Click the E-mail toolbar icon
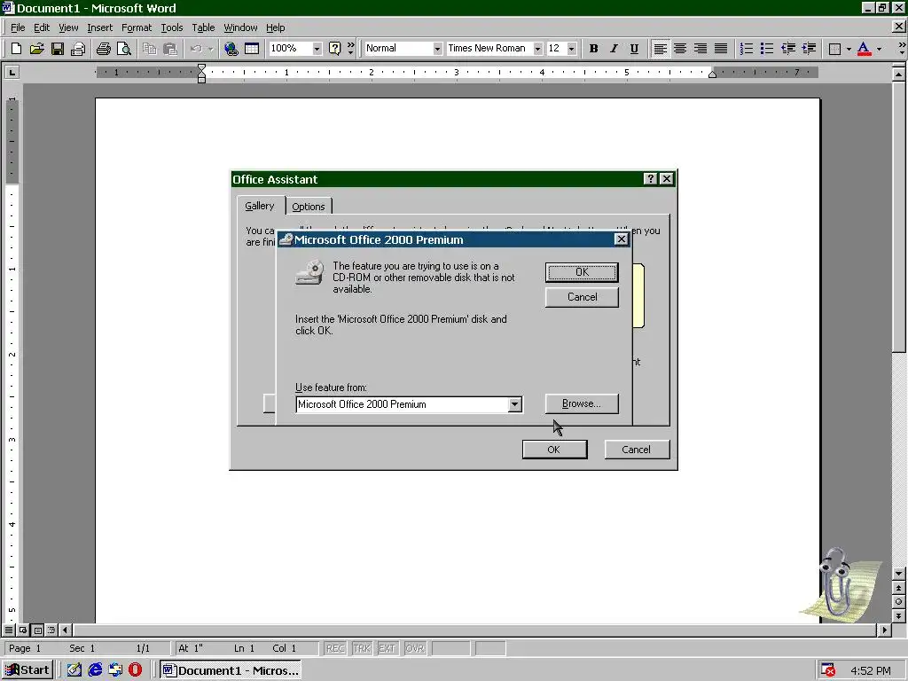 click(x=78, y=49)
